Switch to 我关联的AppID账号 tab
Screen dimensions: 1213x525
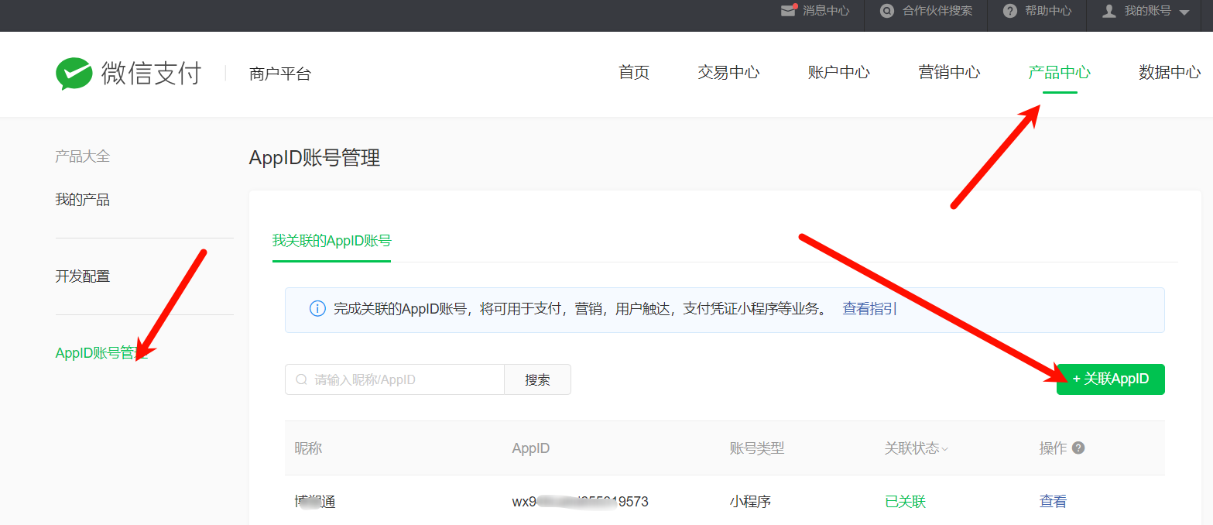331,241
